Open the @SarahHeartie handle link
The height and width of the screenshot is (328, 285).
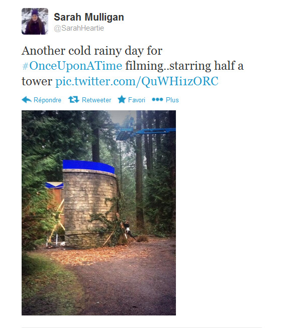[79, 28]
